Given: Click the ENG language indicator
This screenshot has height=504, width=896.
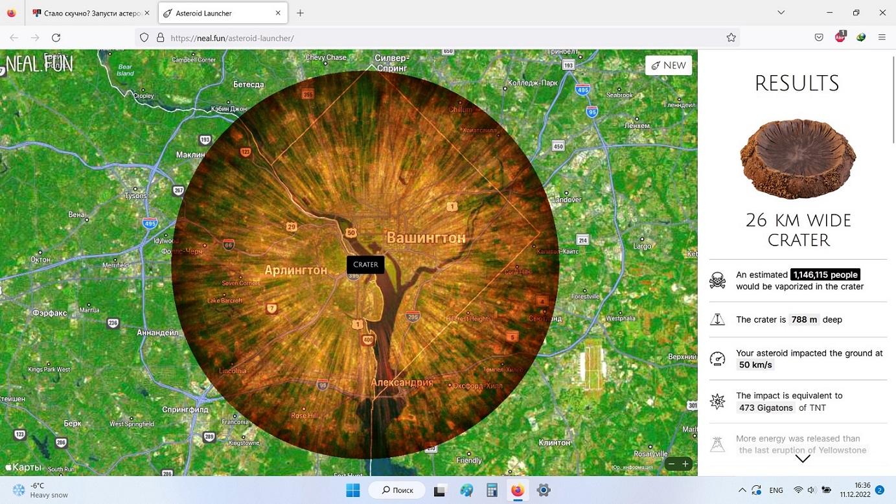Looking at the screenshot, I should (775, 490).
